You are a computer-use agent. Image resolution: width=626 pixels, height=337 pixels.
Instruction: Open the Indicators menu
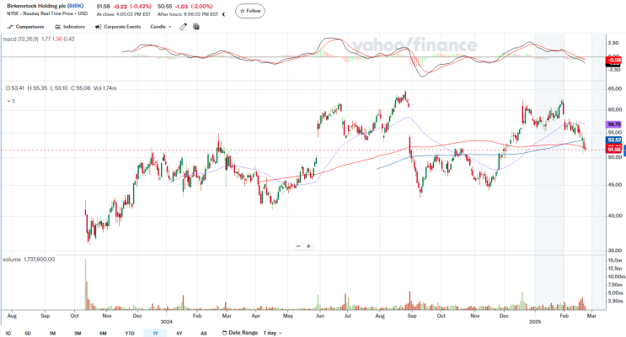point(70,27)
